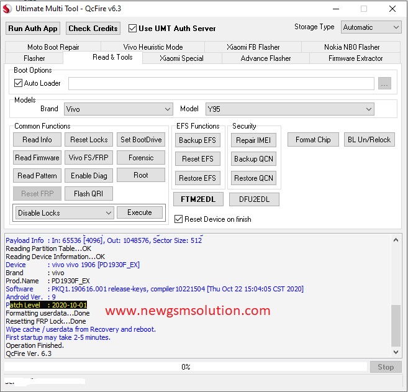Image resolution: width=408 pixels, height=392 pixels.
Task: Open Nokia NB0 Flasher tab
Action: coord(351,47)
